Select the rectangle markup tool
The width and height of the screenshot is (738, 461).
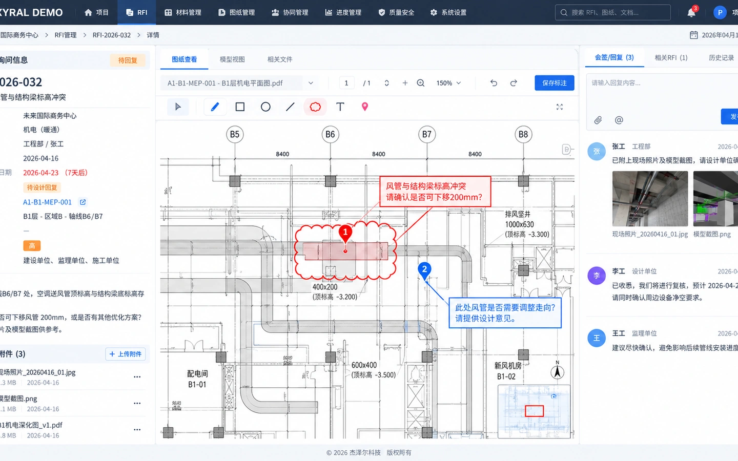pos(240,107)
